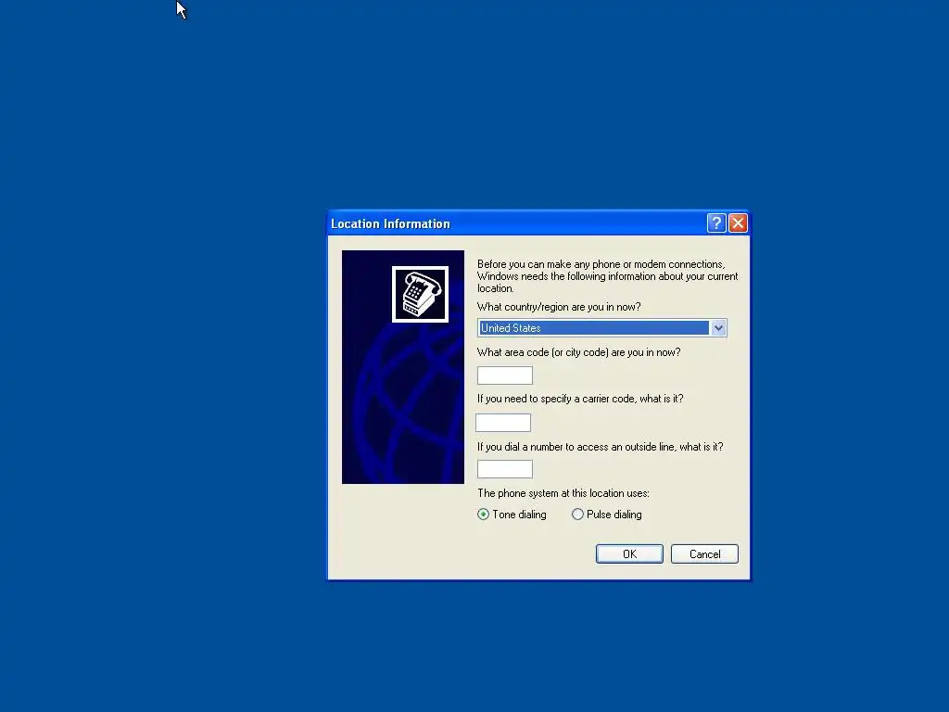Close the Location Information dialog

pos(738,223)
